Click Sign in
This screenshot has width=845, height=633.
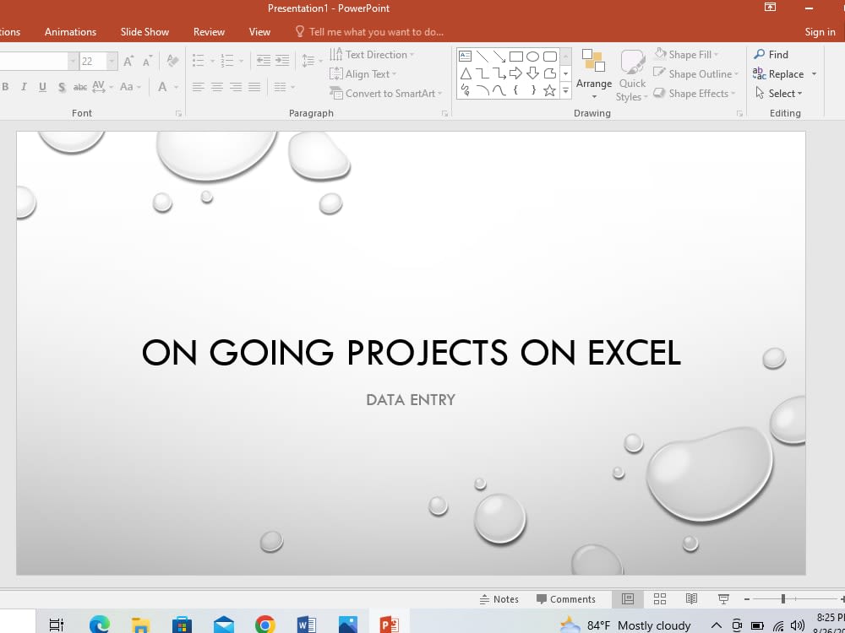pyautogui.click(x=820, y=32)
